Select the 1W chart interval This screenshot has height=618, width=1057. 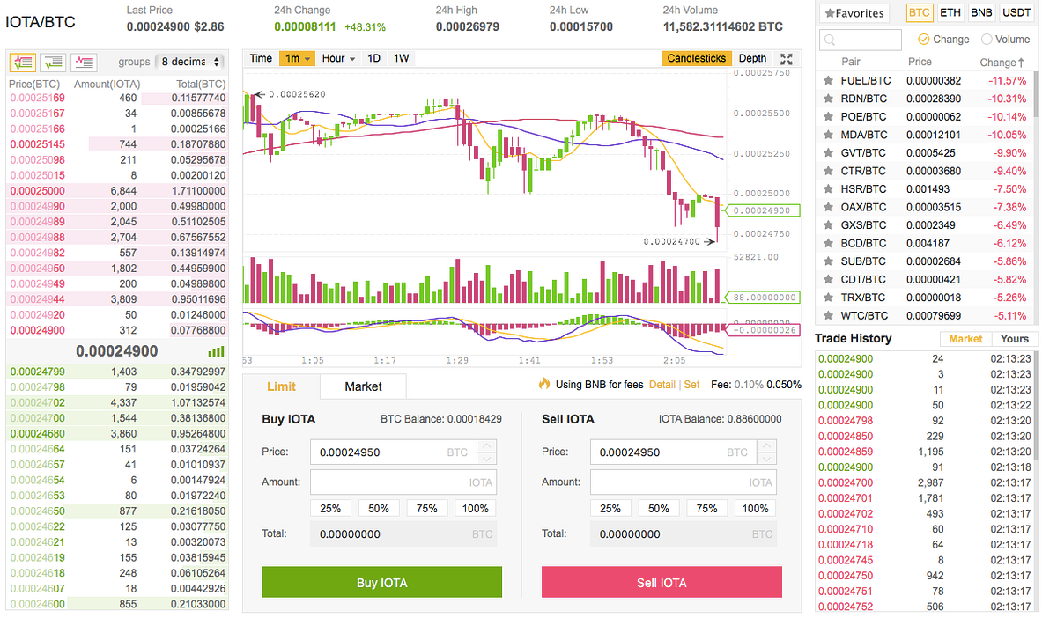[x=401, y=58]
